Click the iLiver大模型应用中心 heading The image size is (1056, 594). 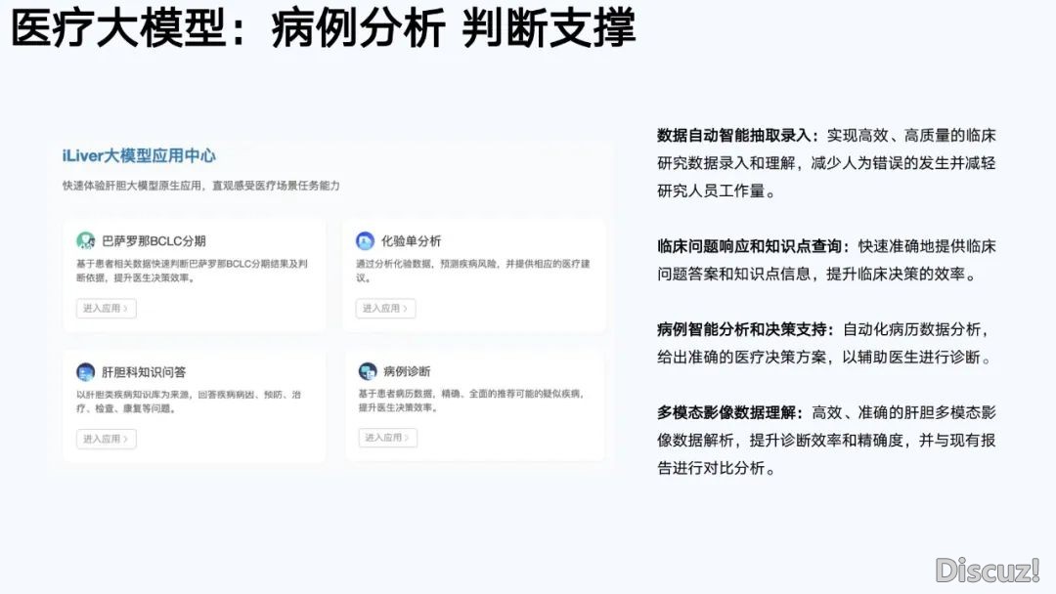[x=139, y=156]
